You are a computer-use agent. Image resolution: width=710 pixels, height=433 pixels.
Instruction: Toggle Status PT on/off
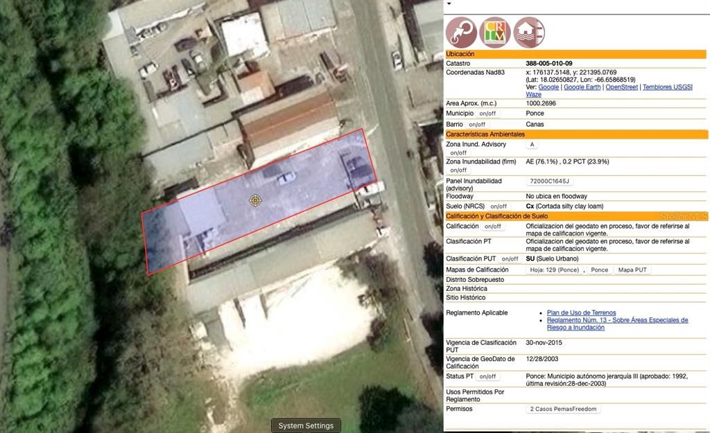point(487,377)
